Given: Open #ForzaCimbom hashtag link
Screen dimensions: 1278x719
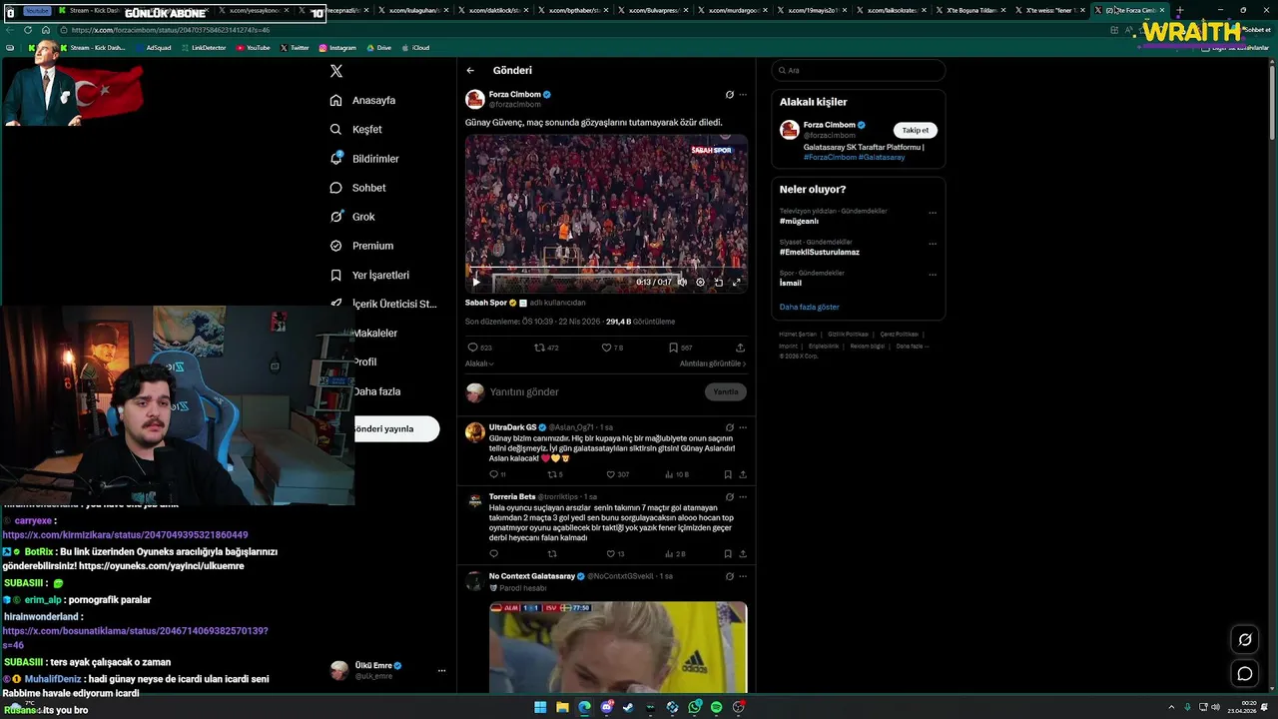Looking at the screenshot, I should 830,158.
